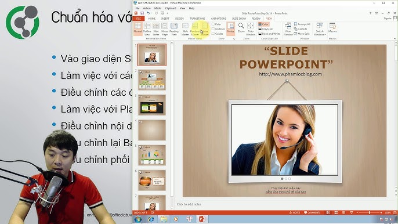Click Cascade windows
398x224 pixels.
click(x=301, y=29)
